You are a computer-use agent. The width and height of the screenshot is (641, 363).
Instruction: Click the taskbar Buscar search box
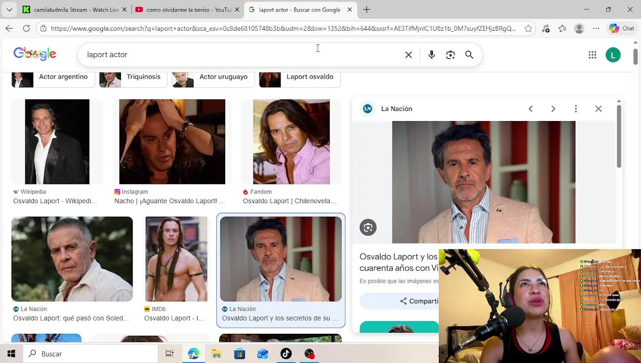coord(90,354)
